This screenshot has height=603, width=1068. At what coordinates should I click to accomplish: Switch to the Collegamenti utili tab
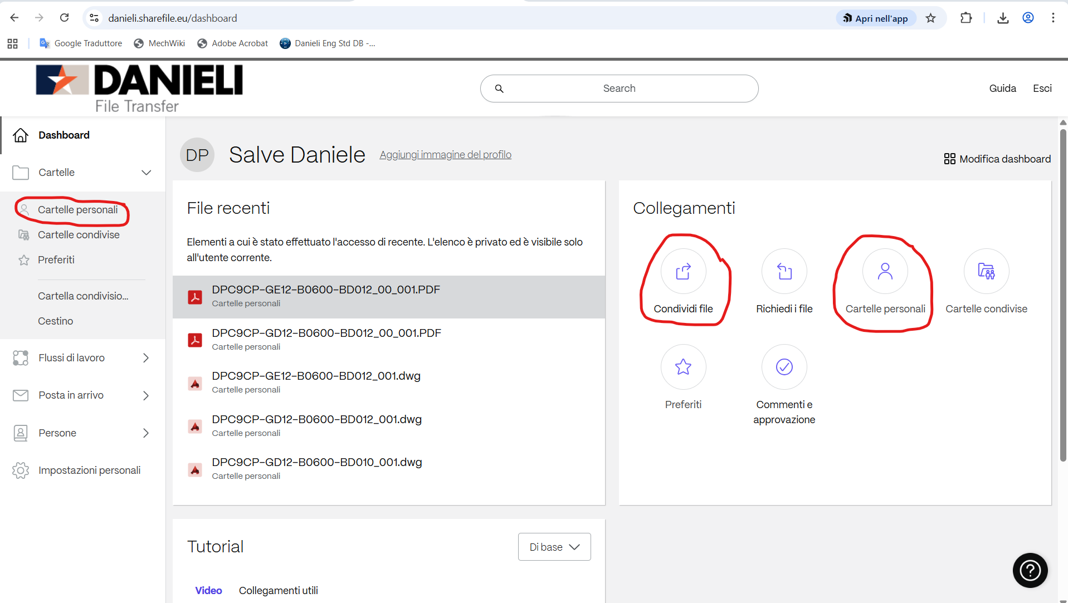(278, 590)
